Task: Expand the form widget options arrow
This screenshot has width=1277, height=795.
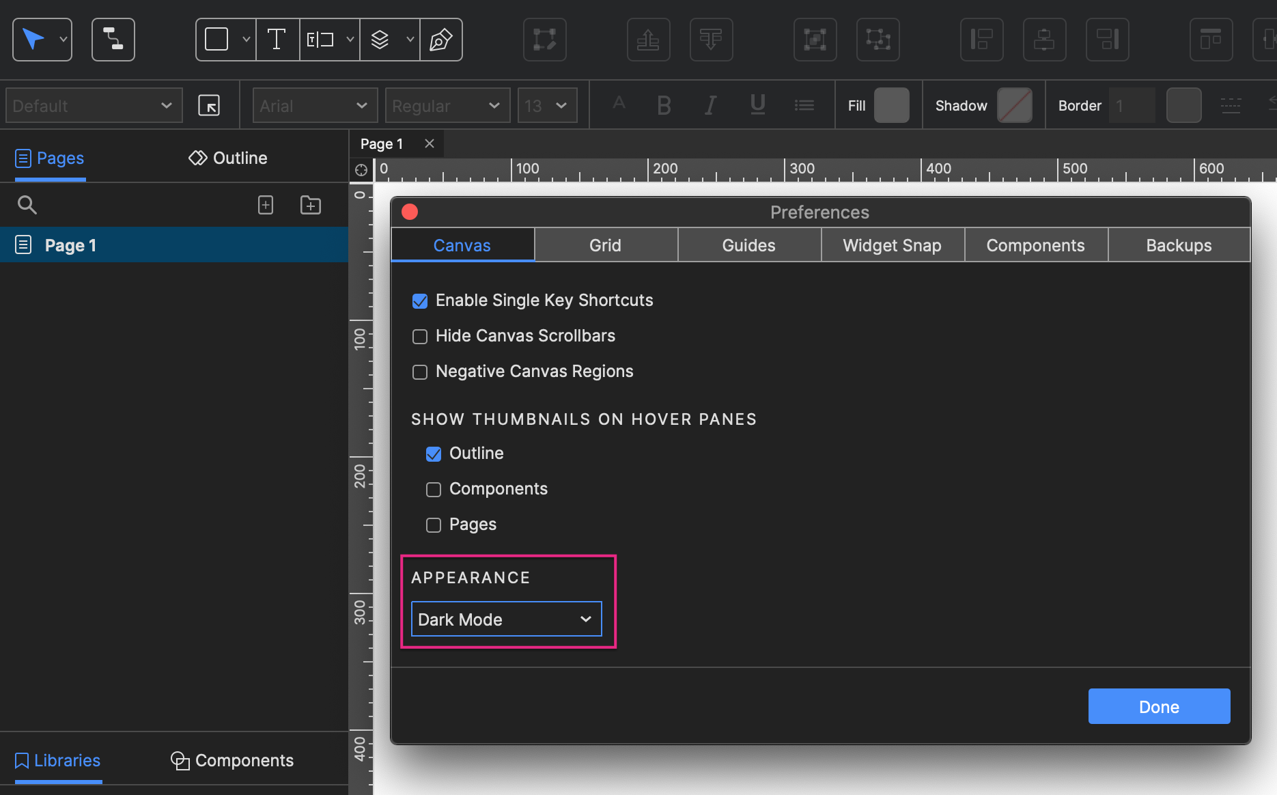Action: pos(350,40)
